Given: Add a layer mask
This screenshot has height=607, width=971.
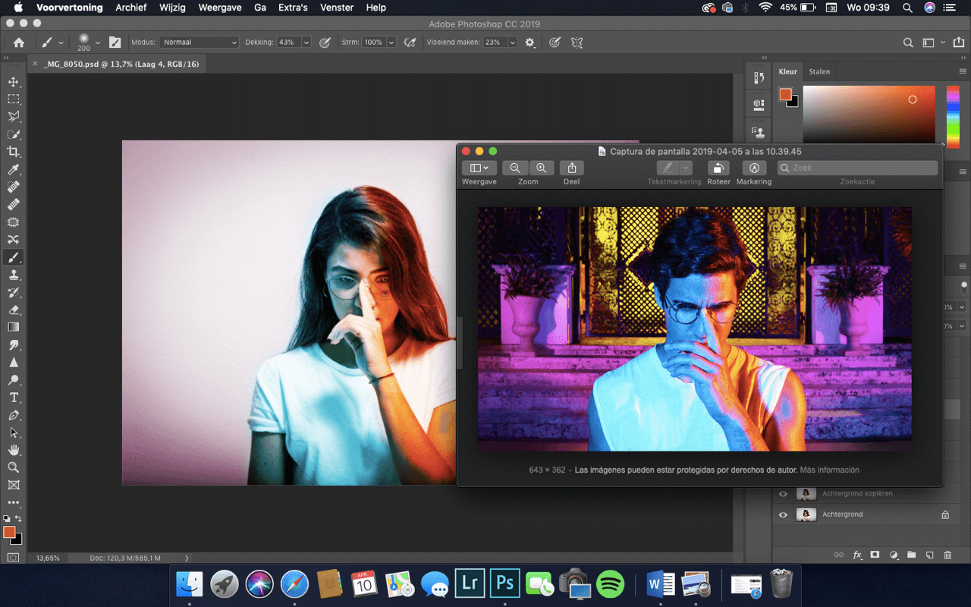Looking at the screenshot, I should (x=875, y=555).
